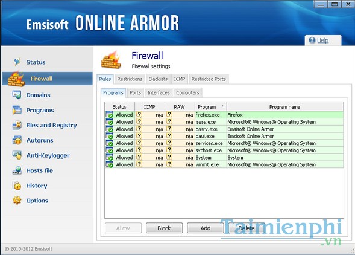This screenshot has height=255, width=355.
Task: Click the Add button
Action: tap(206, 228)
